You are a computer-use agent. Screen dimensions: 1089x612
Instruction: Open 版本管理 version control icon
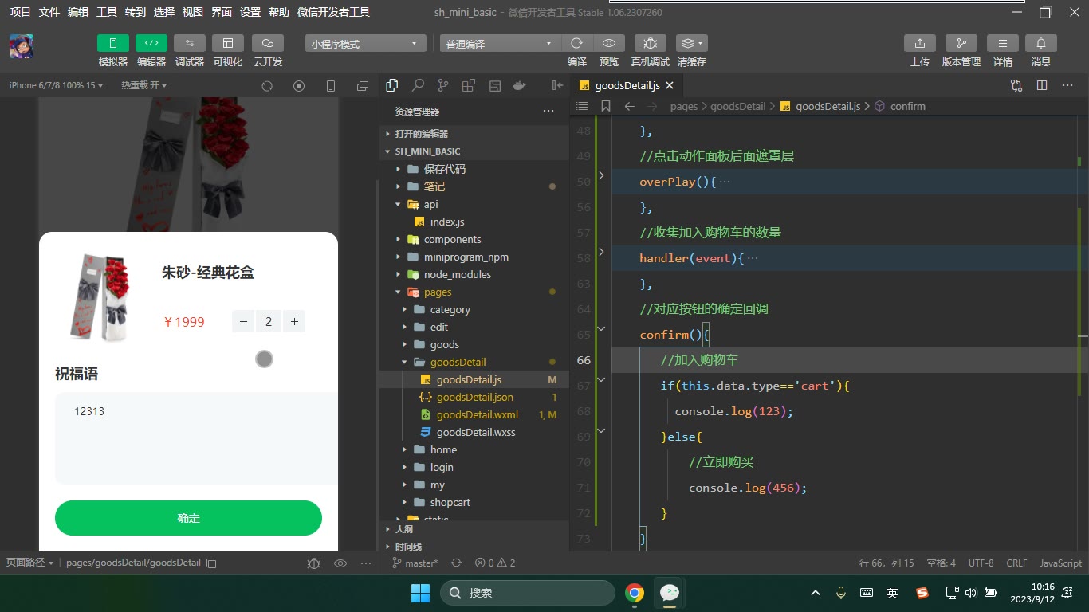pyautogui.click(x=961, y=43)
